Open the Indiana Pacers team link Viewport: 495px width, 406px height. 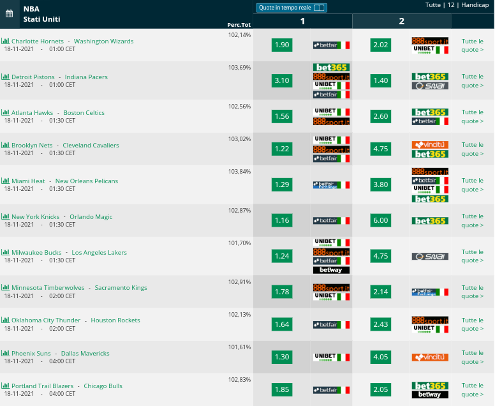[x=86, y=77]
